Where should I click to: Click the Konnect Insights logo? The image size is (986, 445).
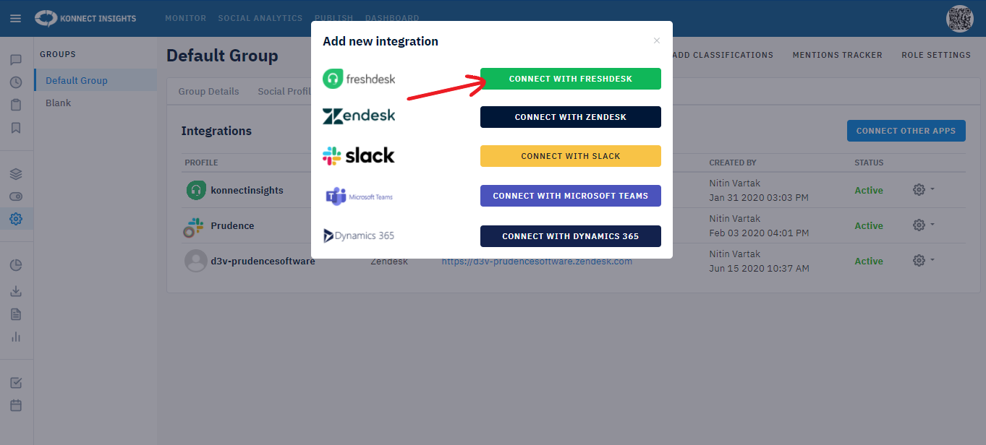pyautogui.click(x=85, y=18)
